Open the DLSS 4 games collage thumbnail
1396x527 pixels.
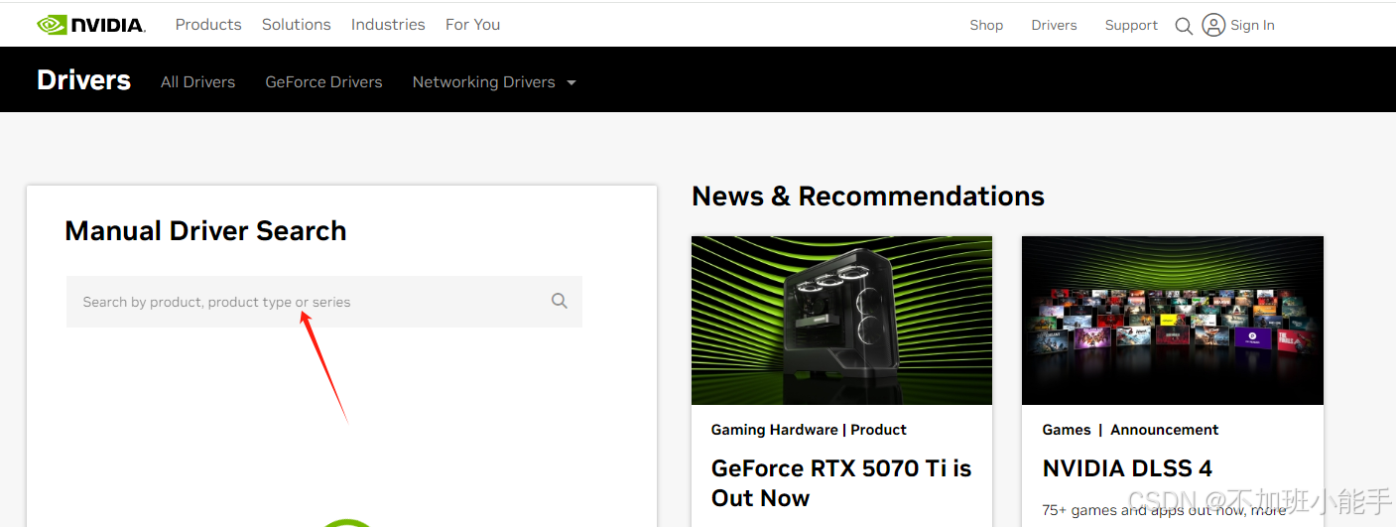coord(1173,321)
